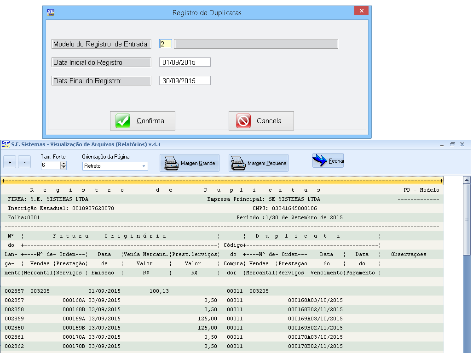Click the Tam. Fonte value field
The image size is (473, 353).
coord(50,165)
